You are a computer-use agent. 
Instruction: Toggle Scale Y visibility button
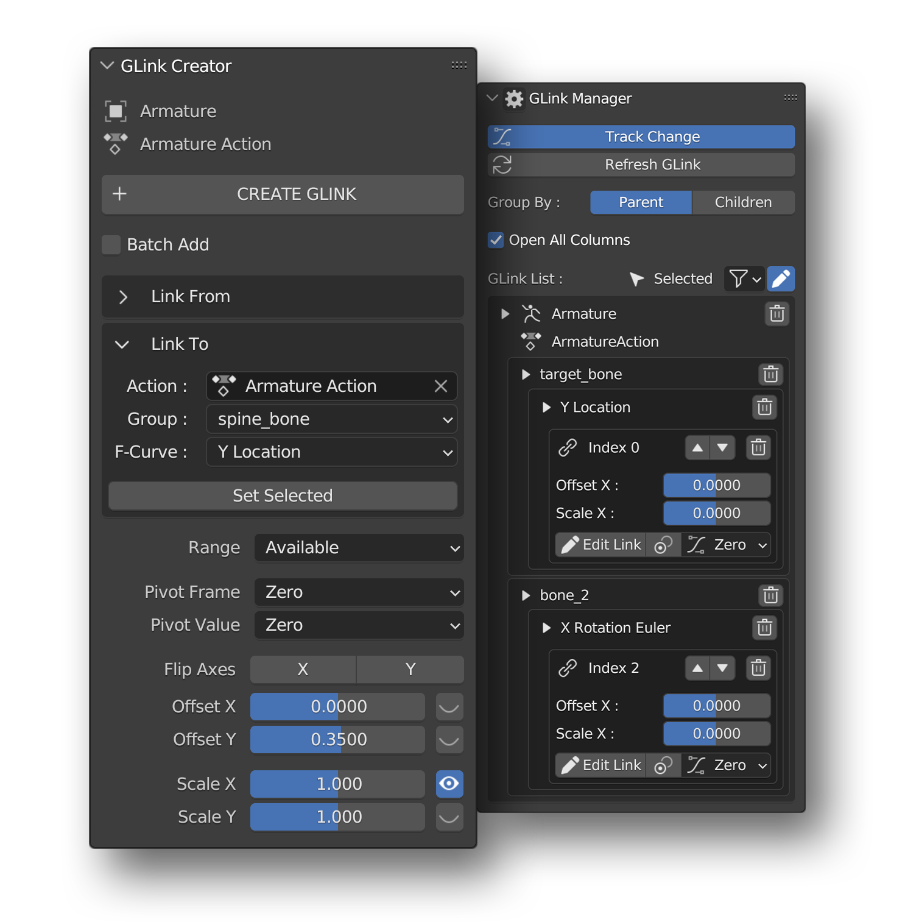(x=449, y=817)
